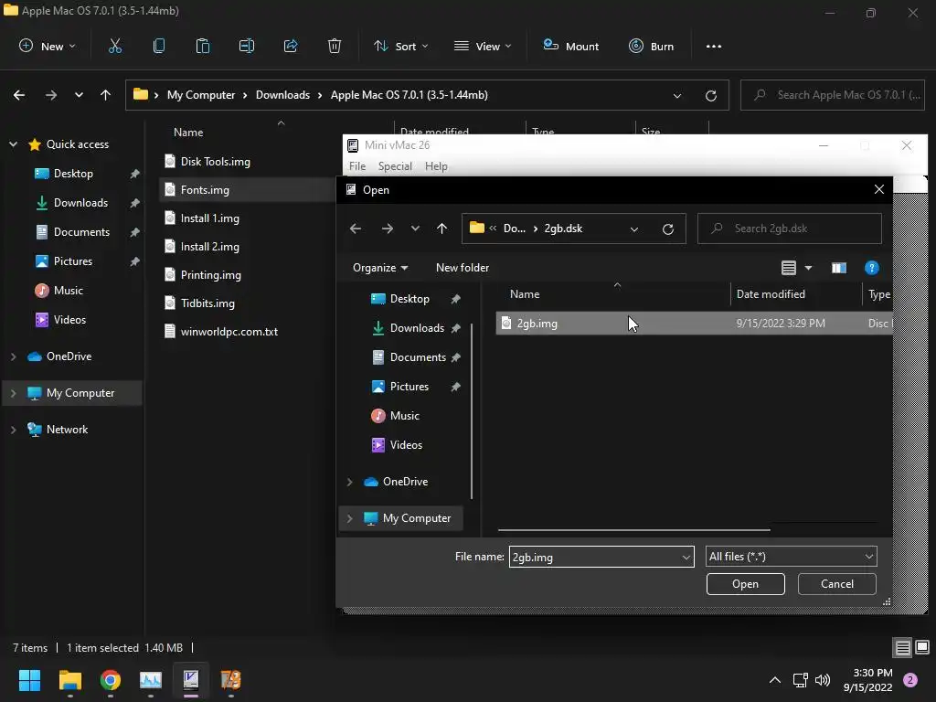The height and width of the screenshot is (702, 936).
Task: Expand My Computer in Open dialog sidebar
Action: click(350, 519)
